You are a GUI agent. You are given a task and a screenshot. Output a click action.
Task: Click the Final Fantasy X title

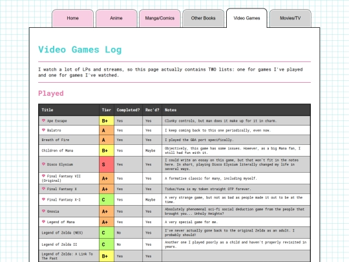point(62,189)
